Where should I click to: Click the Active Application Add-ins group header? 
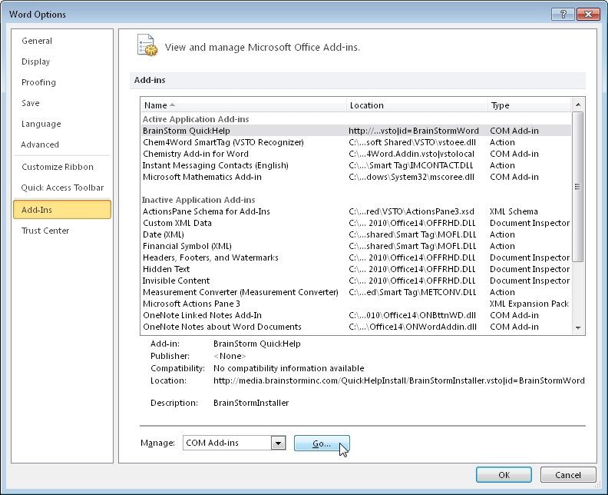click(196, 119)
